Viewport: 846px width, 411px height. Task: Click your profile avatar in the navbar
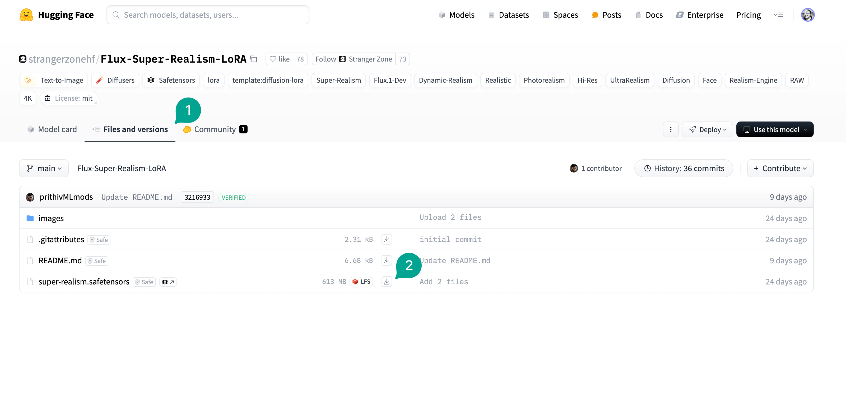click(808, 15)
